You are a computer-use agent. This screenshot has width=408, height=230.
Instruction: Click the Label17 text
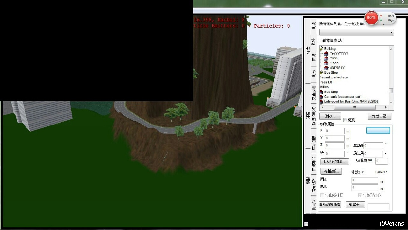(x=381, y=172)
